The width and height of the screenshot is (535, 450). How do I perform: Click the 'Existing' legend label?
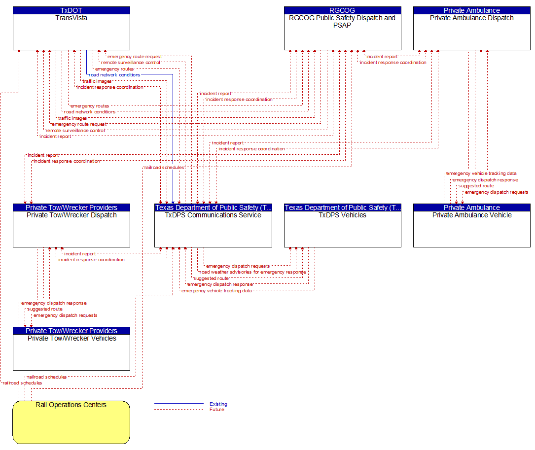(218, 404)
